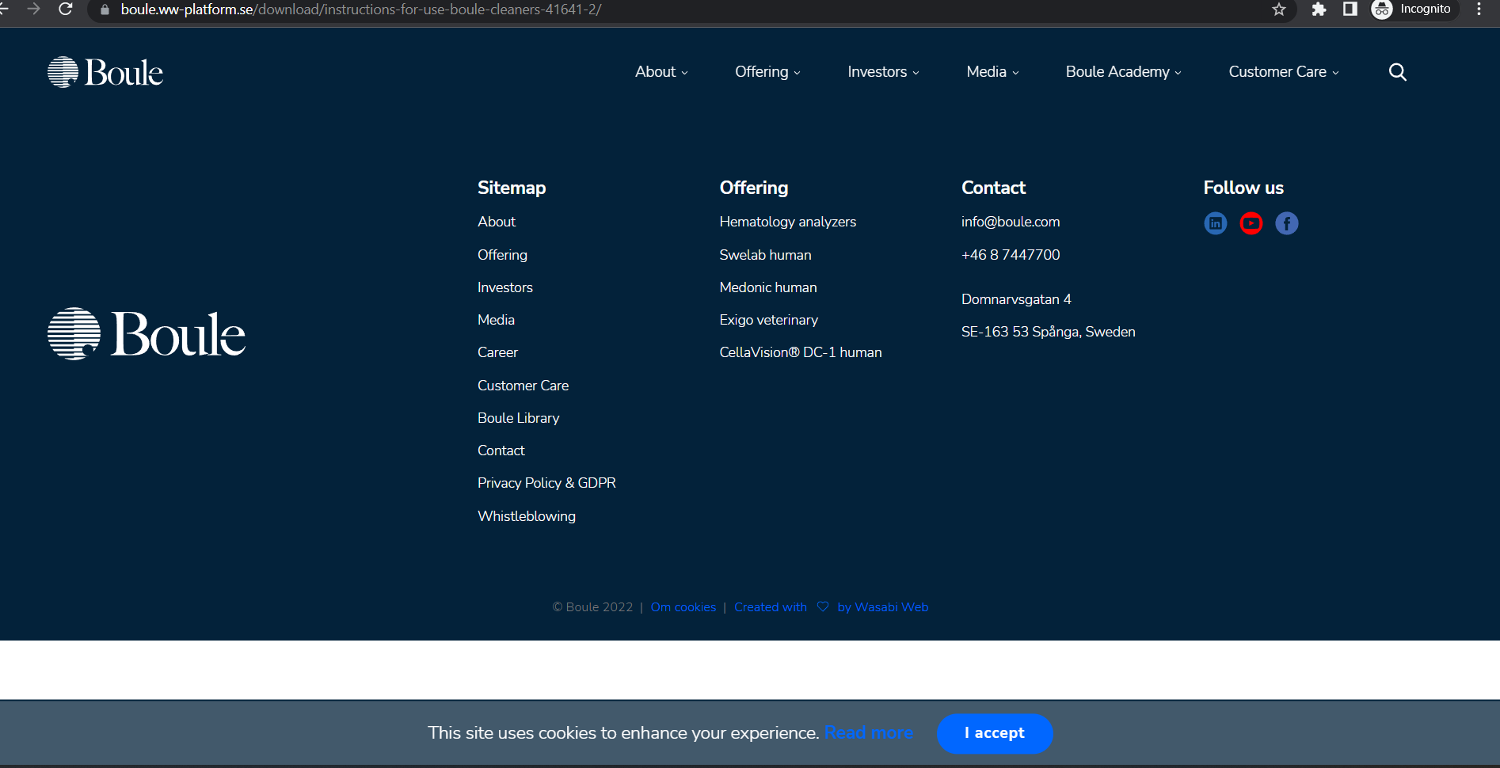Click the © Boule 2022 text
1500x768 pixels.
click(x=592, y=607)
